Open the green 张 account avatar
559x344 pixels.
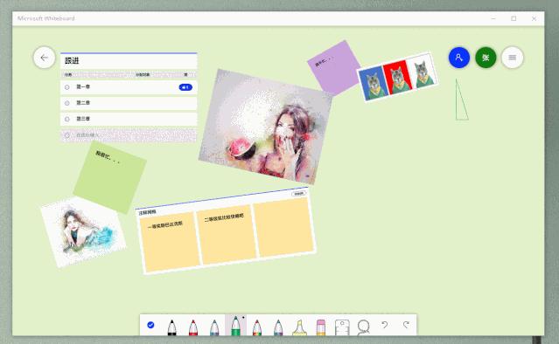pyautogui.click(x=486, y=58)
